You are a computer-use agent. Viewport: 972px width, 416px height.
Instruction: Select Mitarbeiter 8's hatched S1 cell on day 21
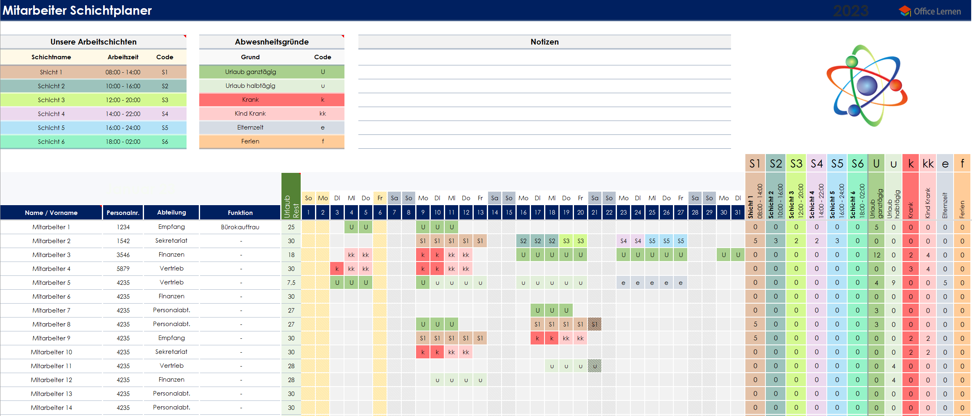pos(595,324)
